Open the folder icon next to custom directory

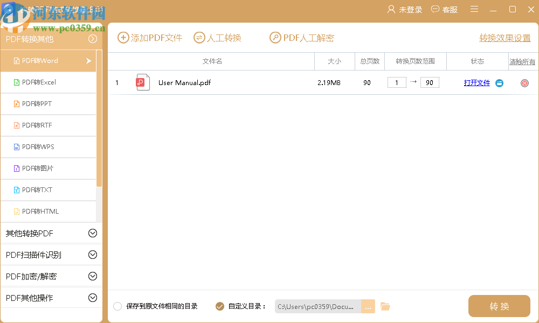pos(385,306)
